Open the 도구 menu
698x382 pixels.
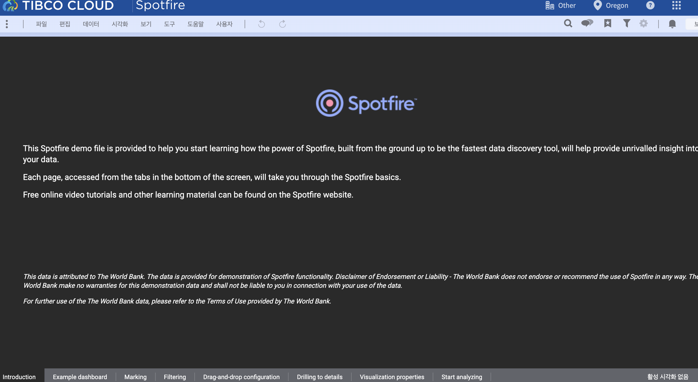[169, 24]
